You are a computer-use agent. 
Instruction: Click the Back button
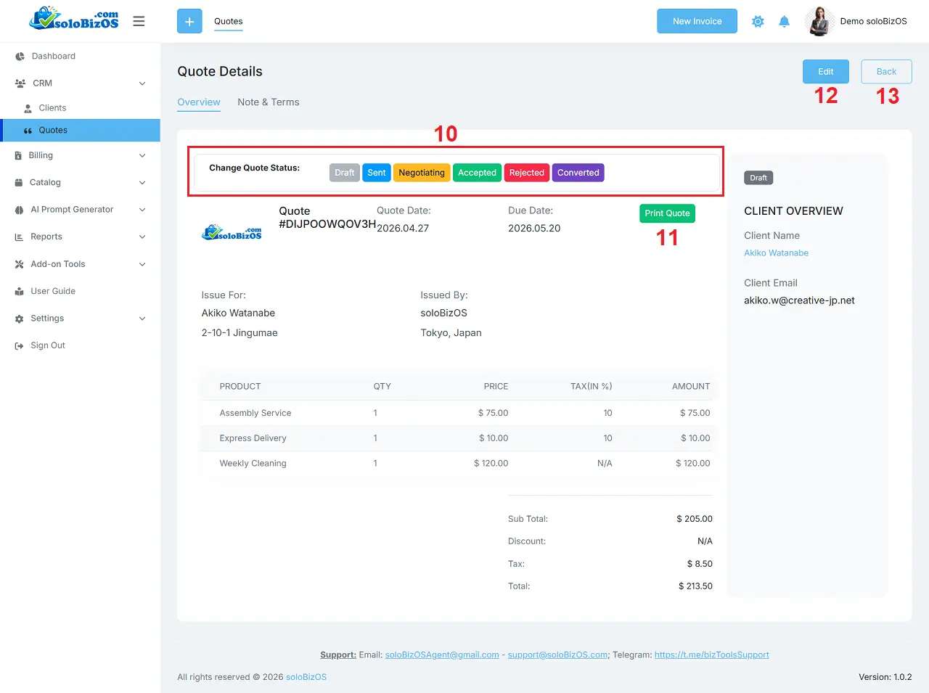tap(886, 72)
